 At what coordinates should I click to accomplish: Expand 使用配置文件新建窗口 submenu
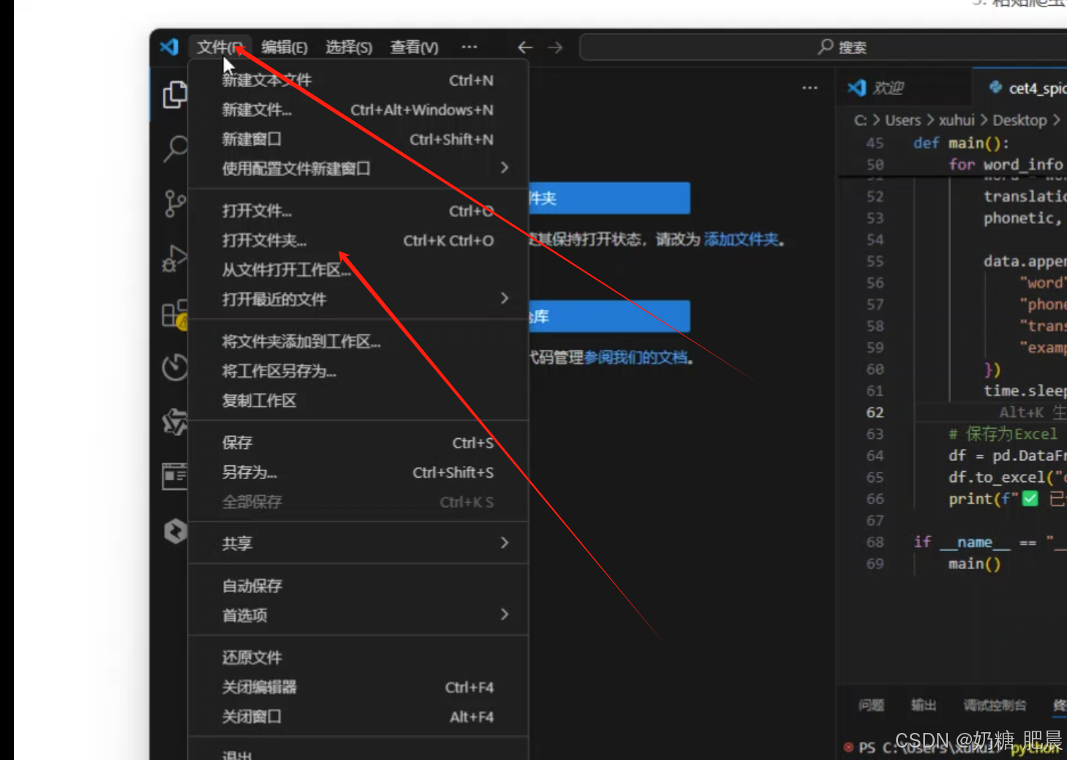tap(358, 168)
